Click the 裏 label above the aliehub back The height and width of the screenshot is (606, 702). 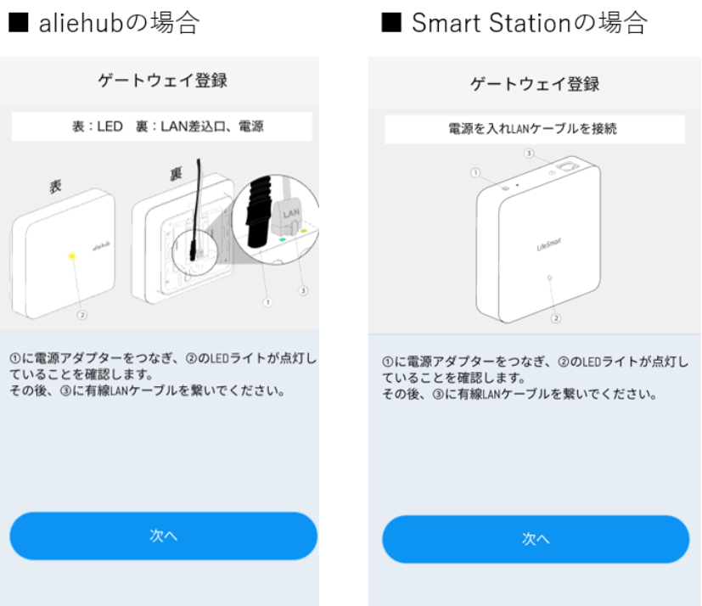tap(176, 174)
